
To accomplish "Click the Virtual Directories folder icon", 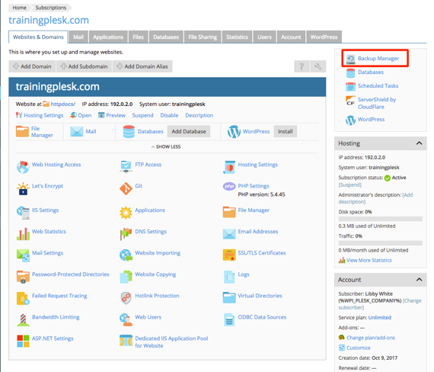I will click(229, 298).
